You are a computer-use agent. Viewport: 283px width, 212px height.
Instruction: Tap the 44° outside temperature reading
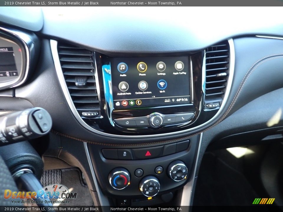click(x=179, y=100)
